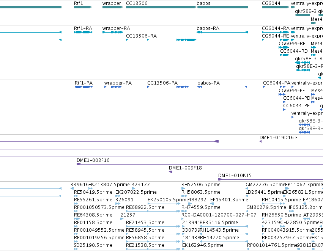Select the RE21538.5prime EST label
Screen dimensions: 323x251
coord(145,245)
